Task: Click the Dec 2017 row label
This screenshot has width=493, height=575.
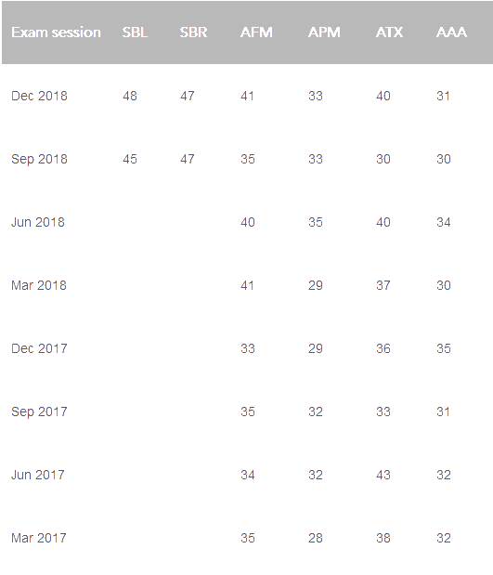Action: 39,348
